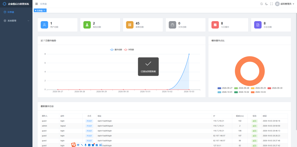Toggle dark mode with moon icon
The width and height of the screenshot is (297, 147).
[266, 4]
